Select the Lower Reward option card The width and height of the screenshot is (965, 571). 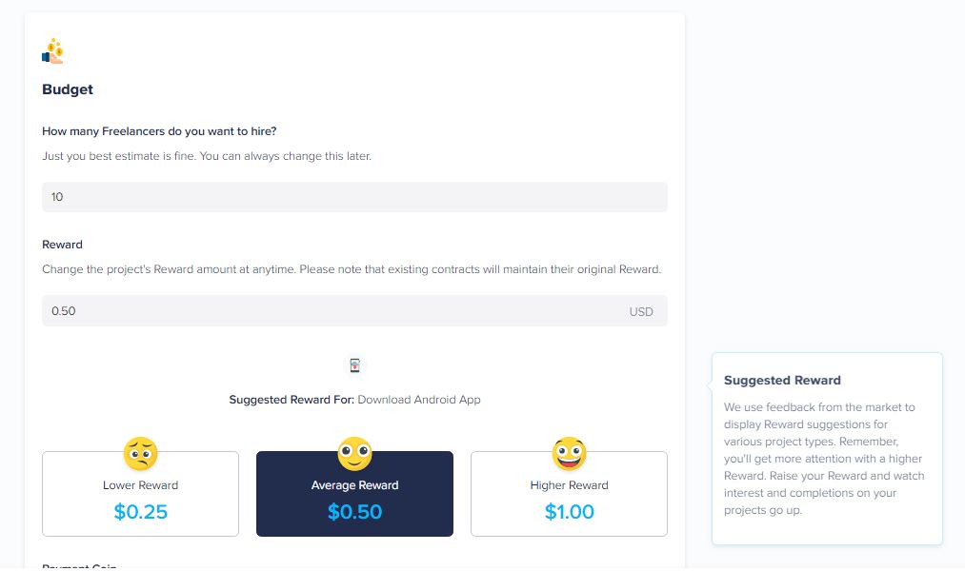tap(140, 495)
